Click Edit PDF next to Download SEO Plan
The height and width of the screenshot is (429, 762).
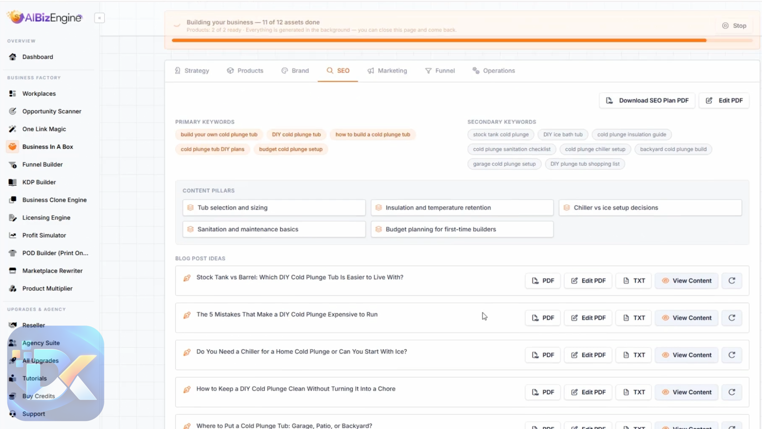(x=724, y=101)
